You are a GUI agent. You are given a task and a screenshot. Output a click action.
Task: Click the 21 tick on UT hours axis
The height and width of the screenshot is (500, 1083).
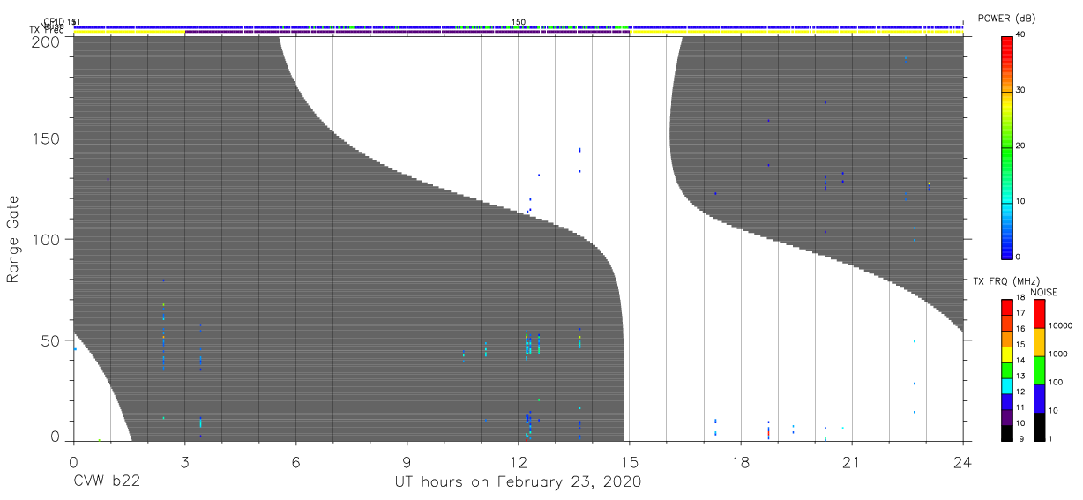[x=852, y=461]
